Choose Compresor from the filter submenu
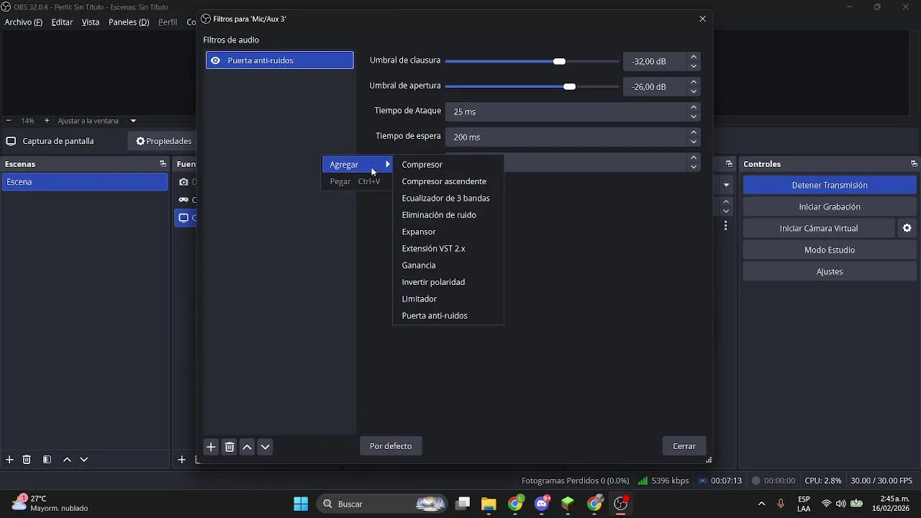 448,165
